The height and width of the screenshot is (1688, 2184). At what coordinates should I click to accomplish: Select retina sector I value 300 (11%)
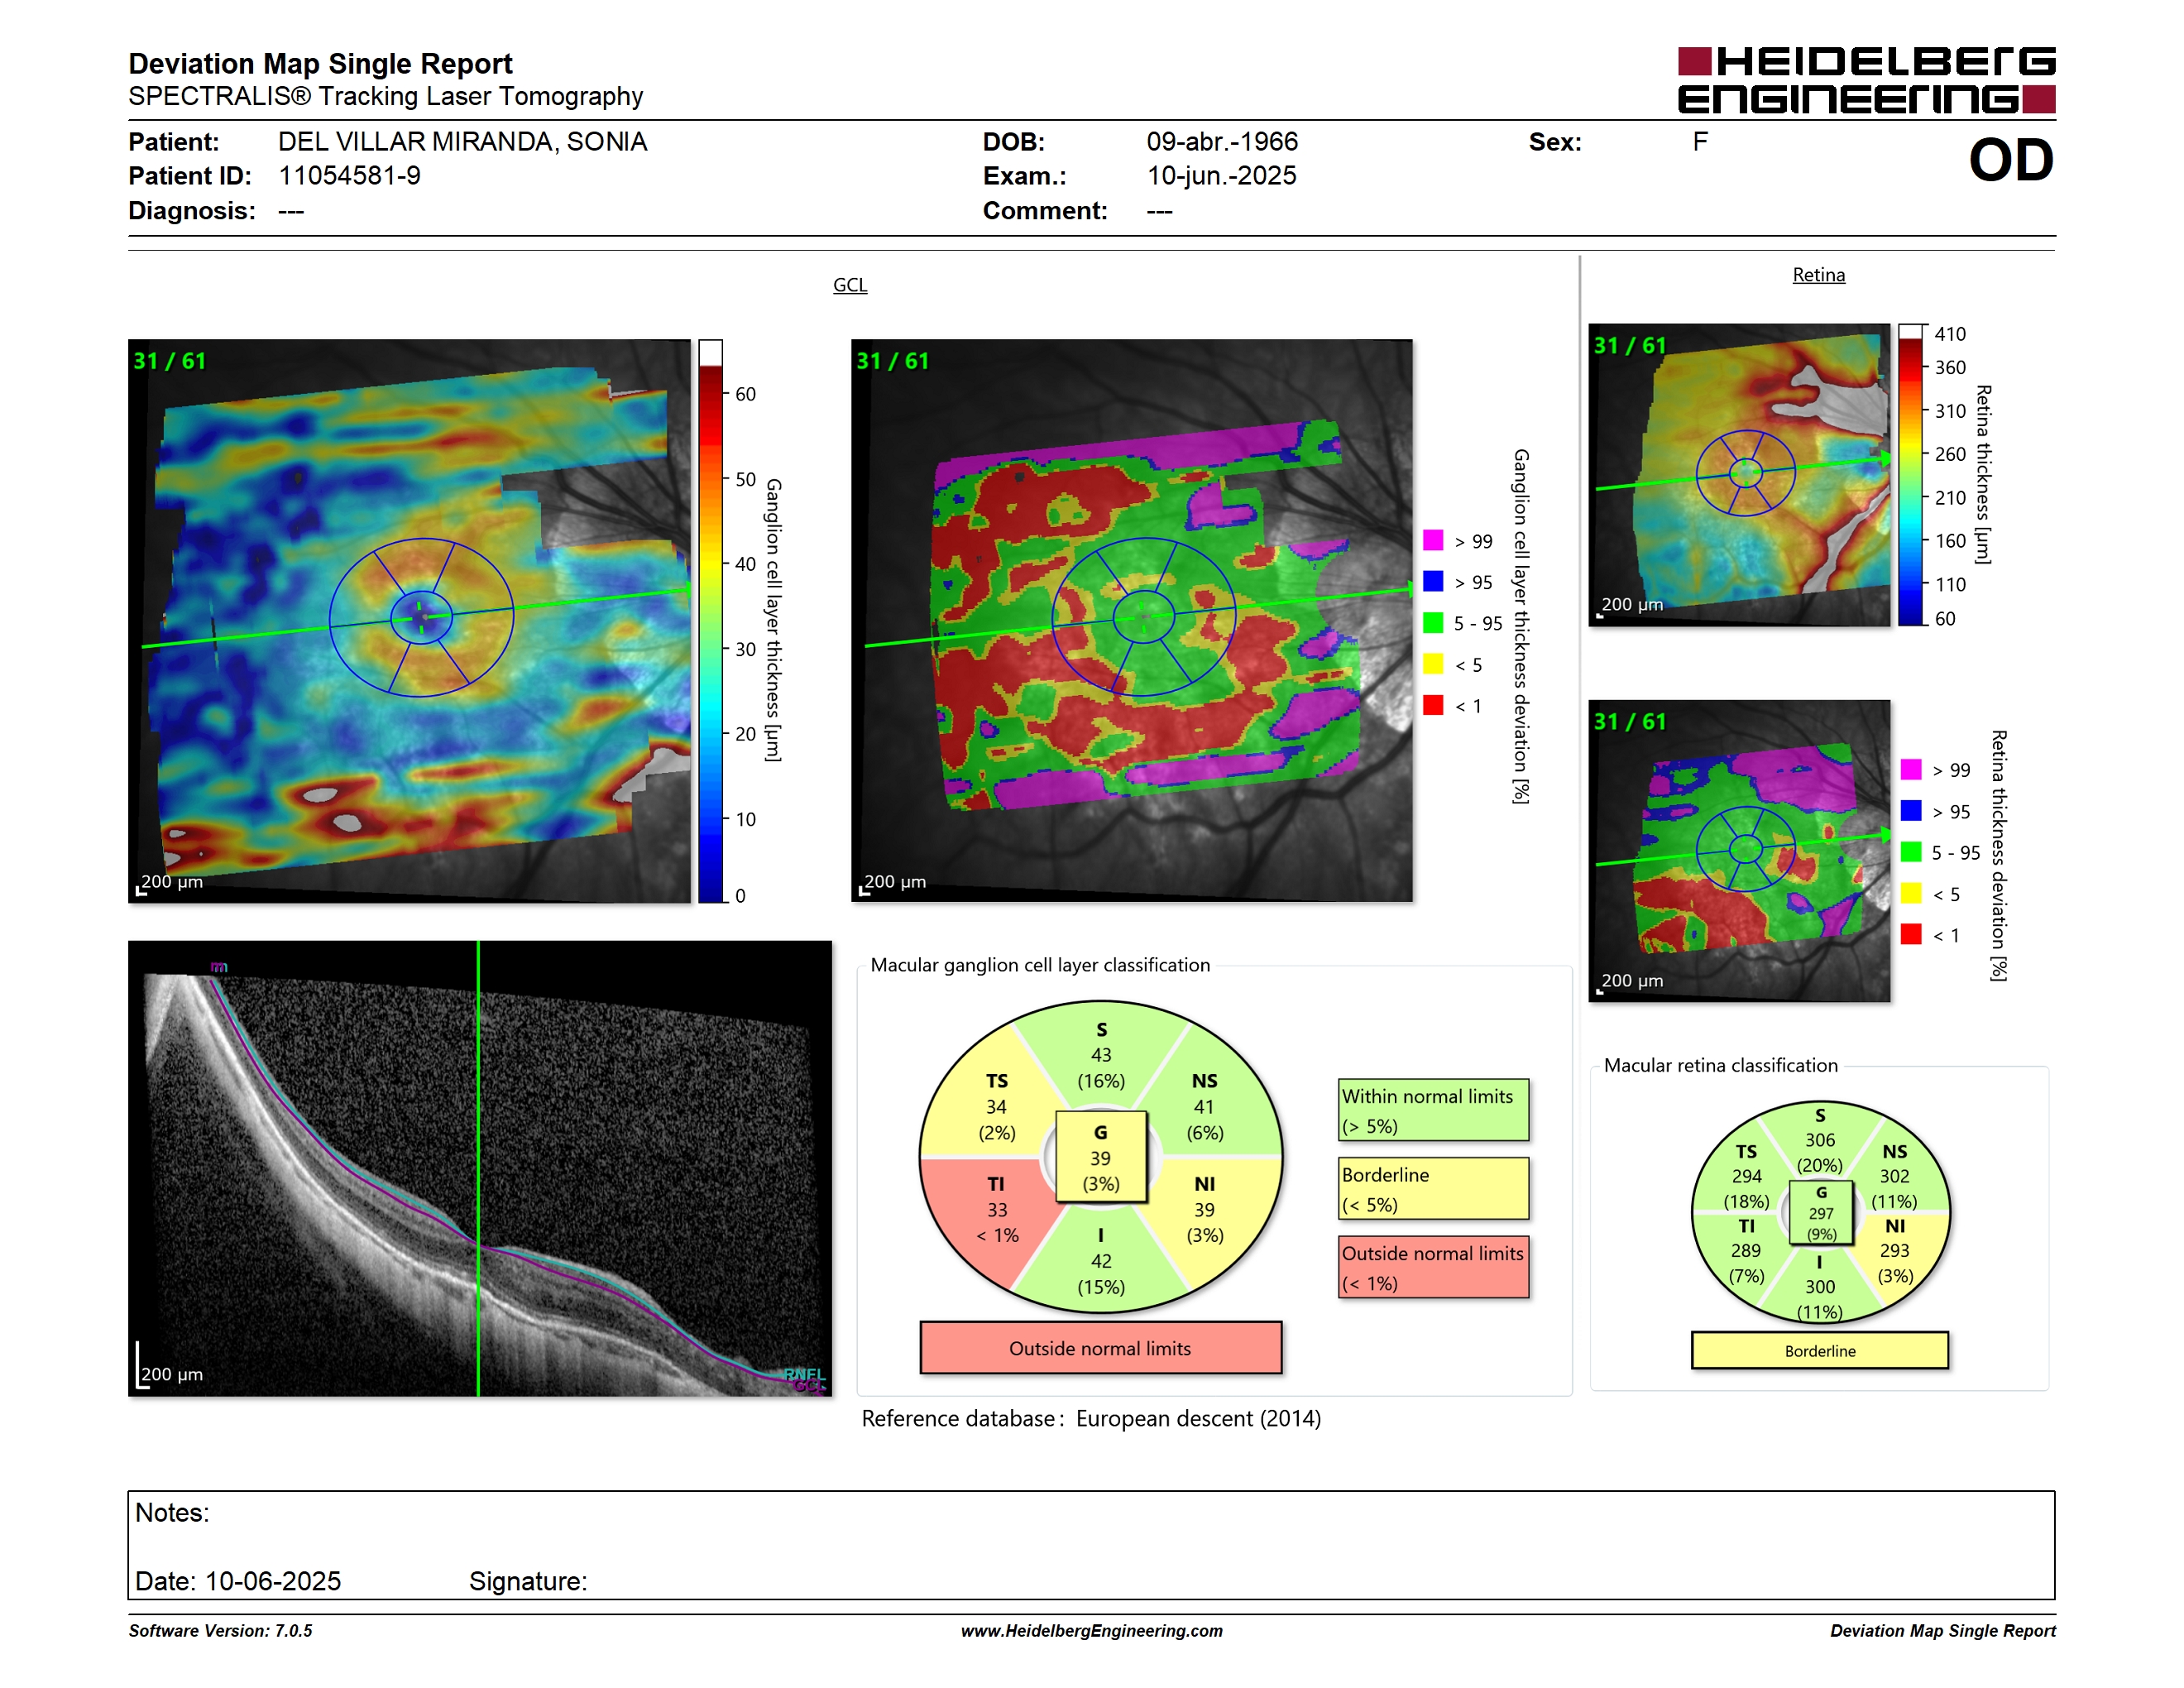click(x=1819, y=1287)
